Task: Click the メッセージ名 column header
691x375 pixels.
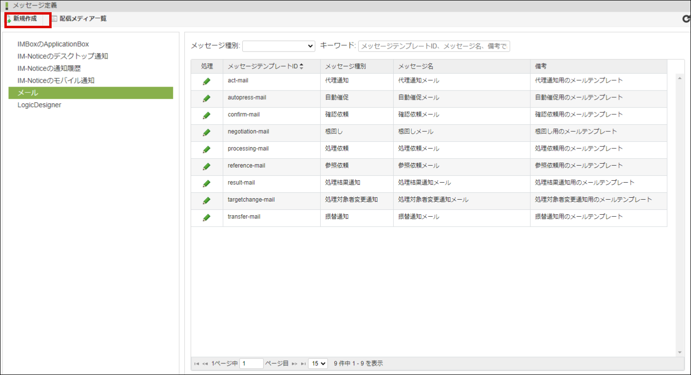Action: [x=461, y=66]
